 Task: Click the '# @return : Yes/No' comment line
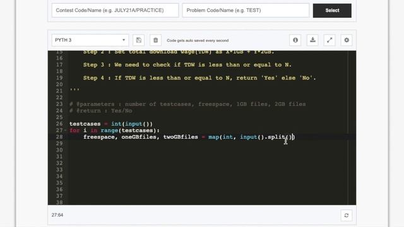[101, 111]
